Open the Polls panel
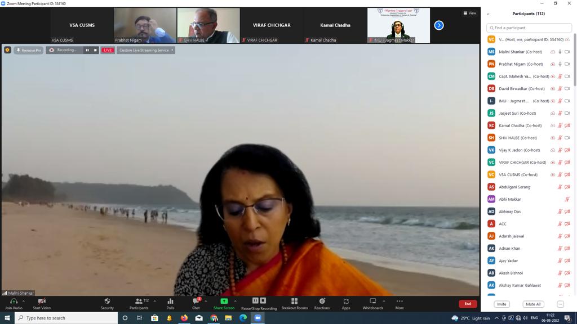The width and height of the screenshot is (577, 324). [170, 301]
